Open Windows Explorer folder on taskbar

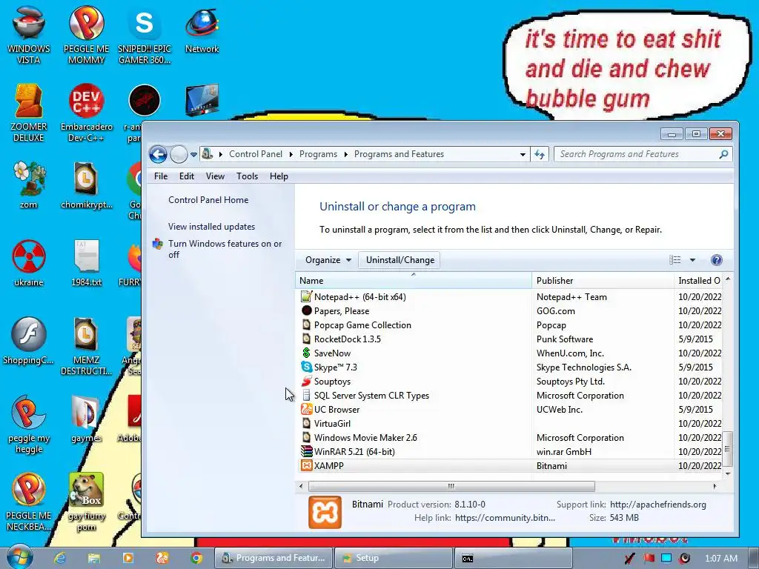coord(94,558)
